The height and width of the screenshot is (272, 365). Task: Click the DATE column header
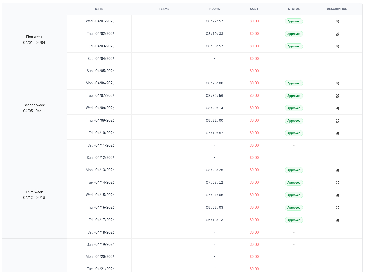[x=99, y=9]
